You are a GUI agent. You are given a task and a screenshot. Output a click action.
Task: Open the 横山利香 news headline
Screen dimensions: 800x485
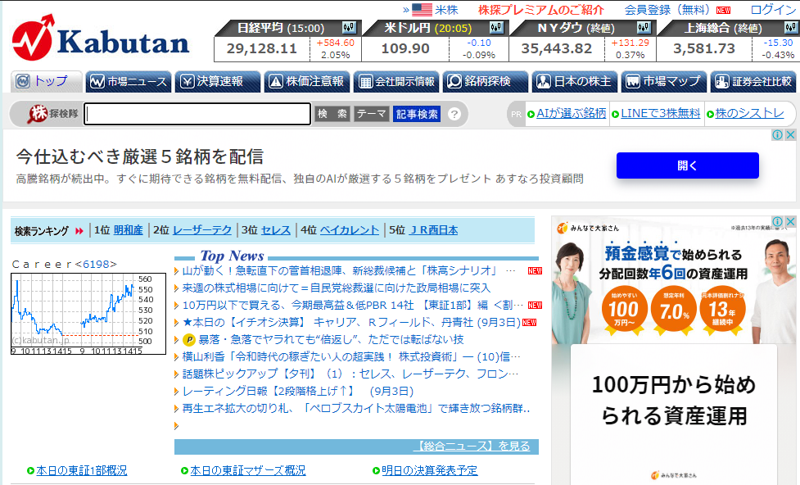(x=351, y=357)
